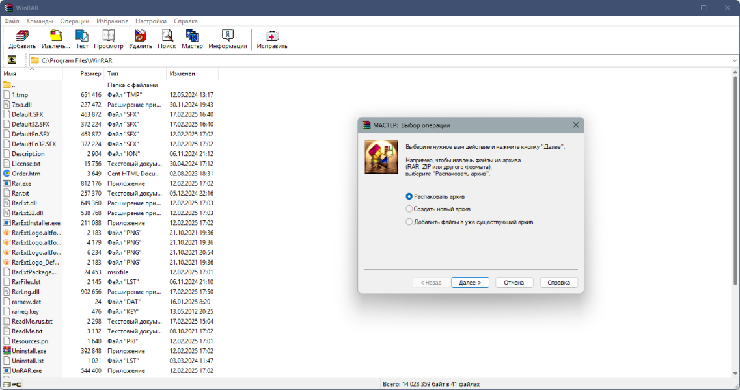Go up one folder level
Image resolution: width=740 pixels, height=390 pixels.
[x=12, y=60]
